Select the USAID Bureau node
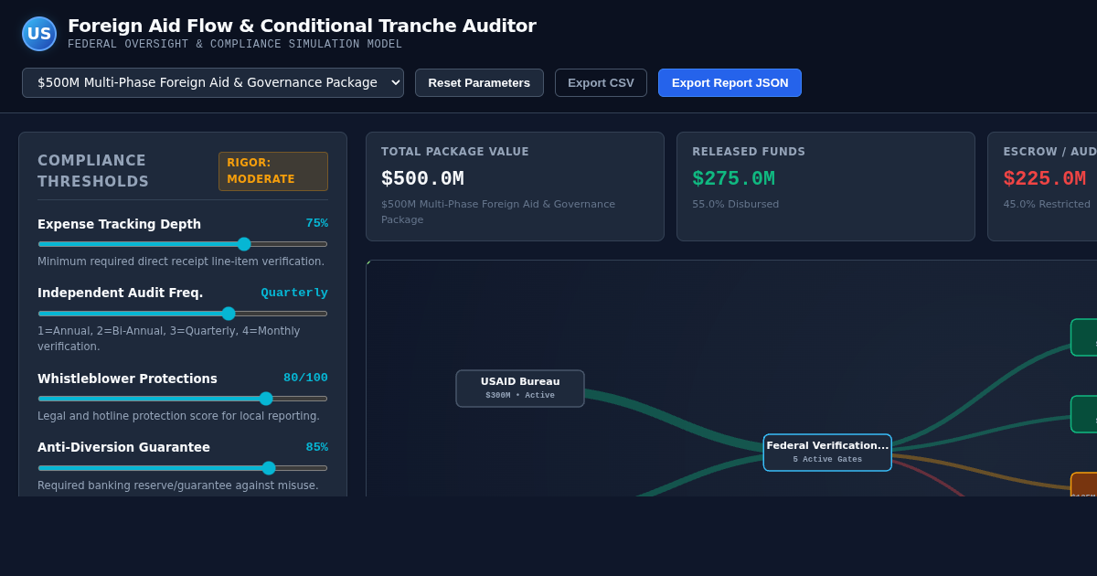1097x576 pixels. click(520, 389)
